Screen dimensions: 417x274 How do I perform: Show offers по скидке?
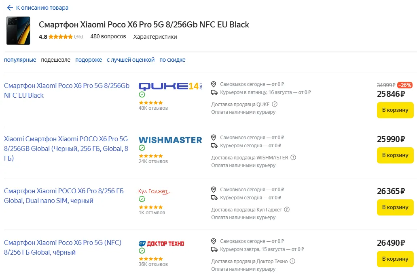tap(172, 60)
